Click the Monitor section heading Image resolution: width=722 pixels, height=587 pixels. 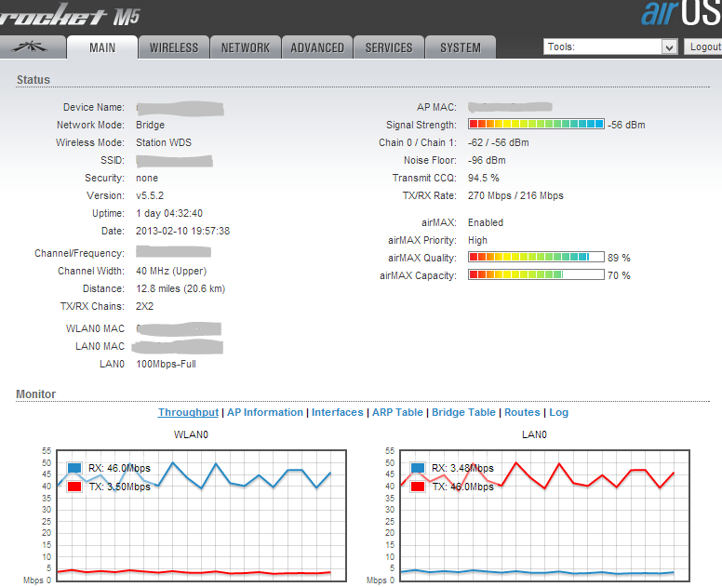36,394
